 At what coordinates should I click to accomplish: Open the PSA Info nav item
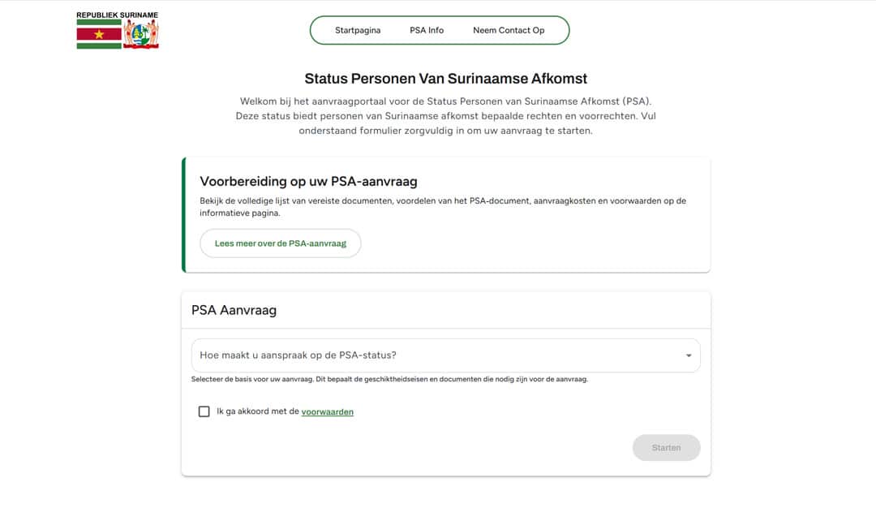(x=427, y=30)
